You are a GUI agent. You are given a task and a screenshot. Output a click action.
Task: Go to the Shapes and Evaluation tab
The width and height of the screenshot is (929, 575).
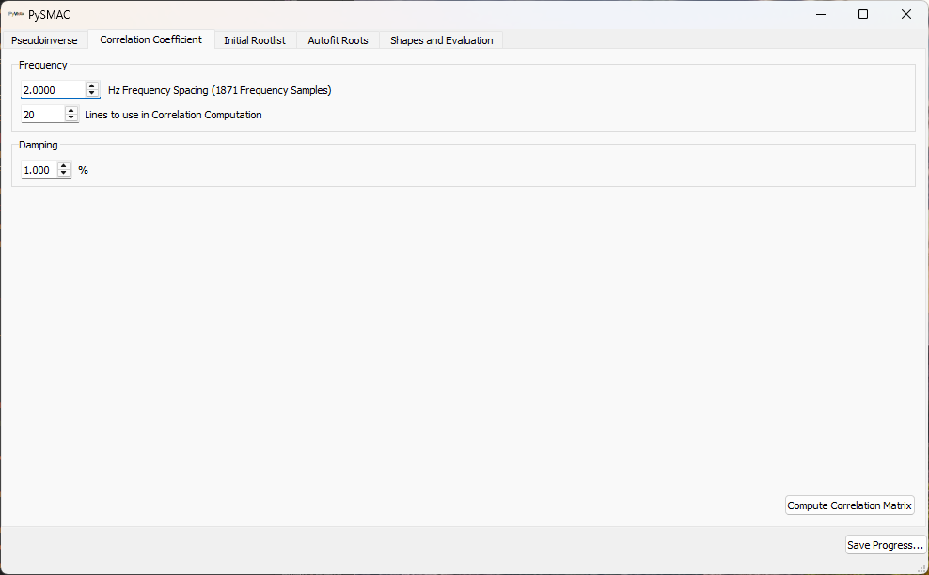coord(441,39)
